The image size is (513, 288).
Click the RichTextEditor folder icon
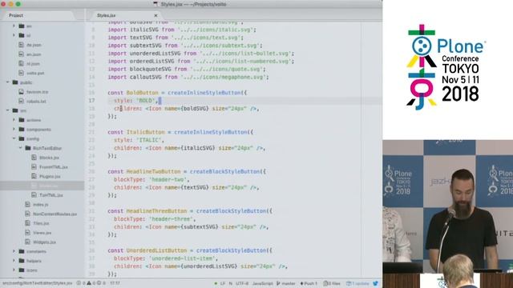click(28, 148)
